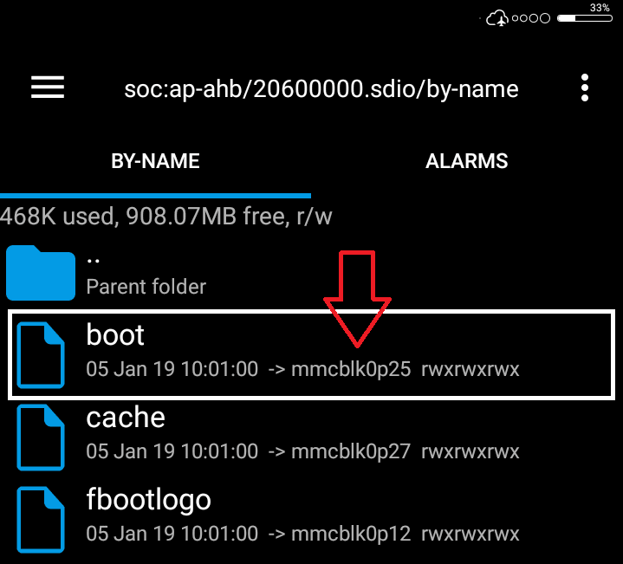This screenshot has height=564, width=623.
Task: Switch to the ALARMS tab
Action: (467, 161)
